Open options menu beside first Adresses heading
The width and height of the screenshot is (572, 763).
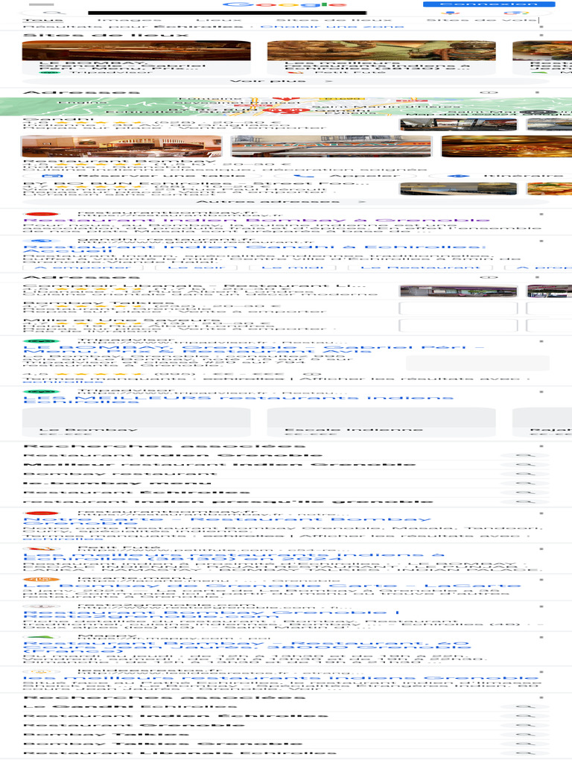(x=538, y=92)
